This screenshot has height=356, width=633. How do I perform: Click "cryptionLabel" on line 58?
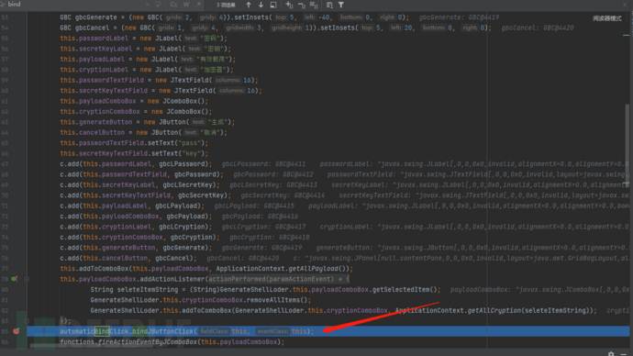(104, 70)
